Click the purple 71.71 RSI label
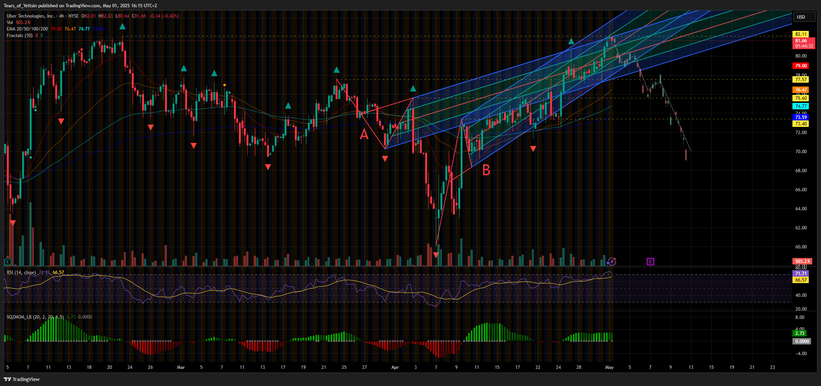This screenshot has height=386, width=821. 801,274
